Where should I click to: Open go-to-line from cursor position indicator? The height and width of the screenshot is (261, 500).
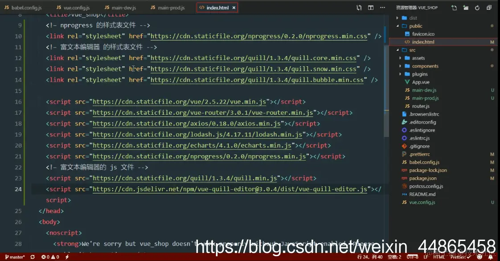(369, 257)
